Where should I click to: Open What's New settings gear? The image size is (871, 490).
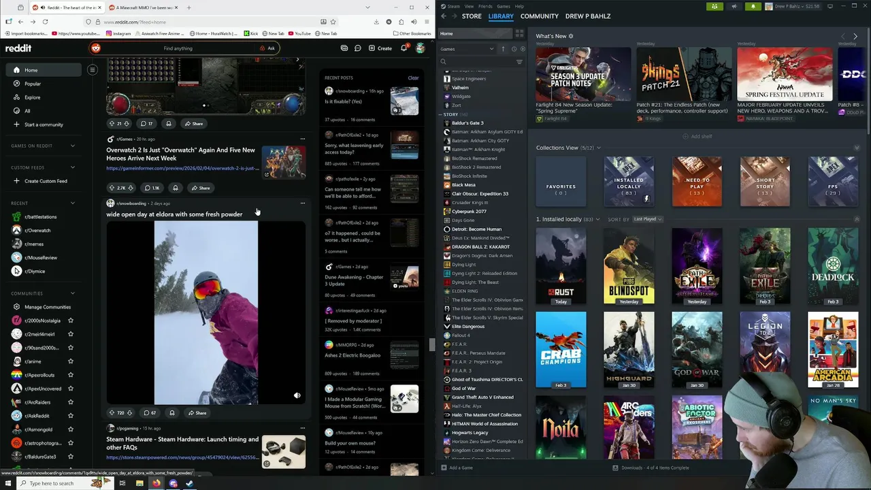click(x=571, y=36)
